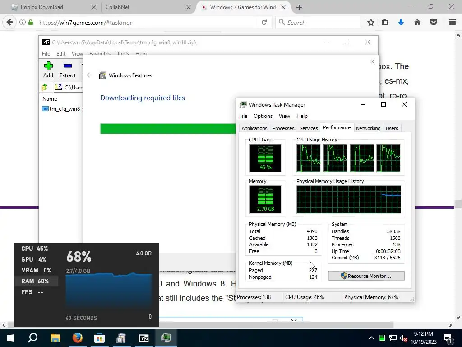
Task: Click the Name column header in 7-Zip
Action: point(50,99)
